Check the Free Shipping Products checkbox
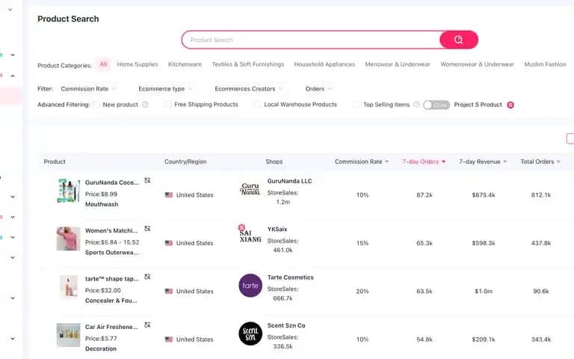 pos(167,105)
